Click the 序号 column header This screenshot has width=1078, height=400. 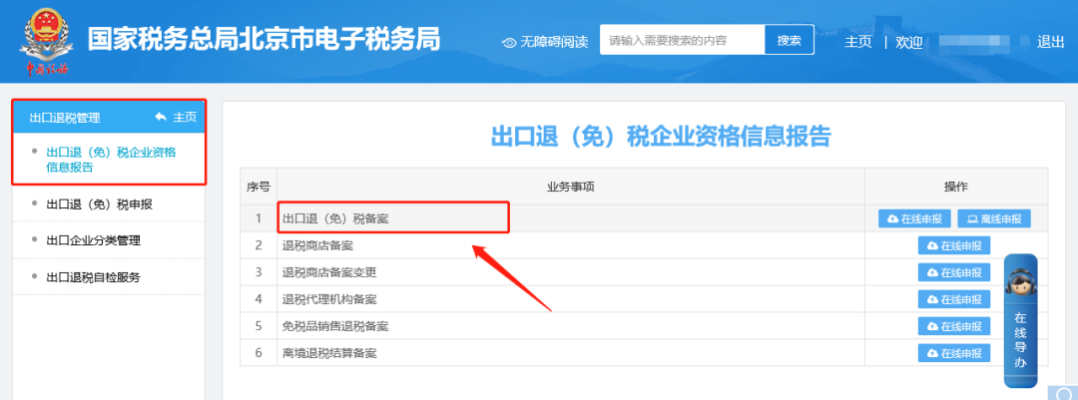click(259, 187)
